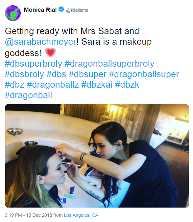Viewport: 193px width, 222px height.
Task: Click the #dbsuper hashtag link
Action: (x=87, y=75)
